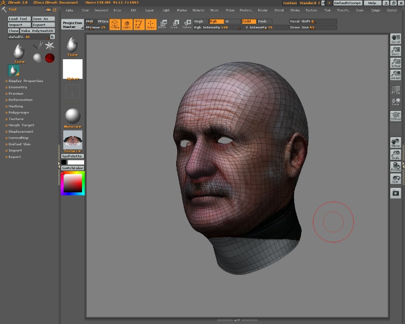Expand the Deformation section
The height and width of the screenshot is (324, 405).
pyautogui.click(x=20, y=100)
